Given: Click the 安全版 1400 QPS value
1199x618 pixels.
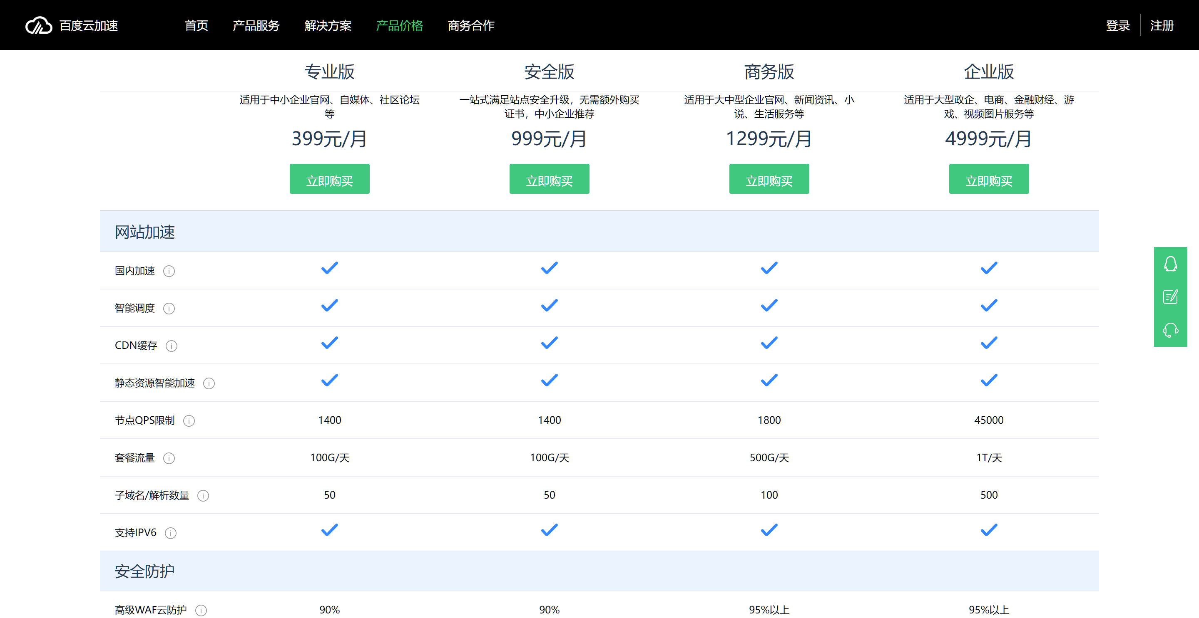Looking at the screenshot, I should [549, 420].
